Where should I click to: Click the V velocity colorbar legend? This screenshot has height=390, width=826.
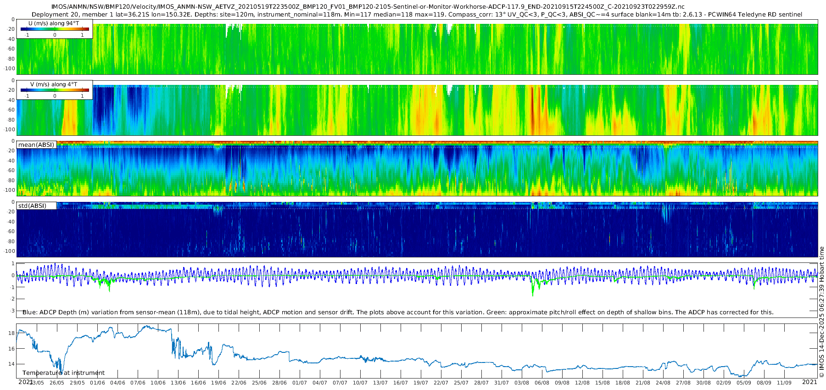coord(55,90)
